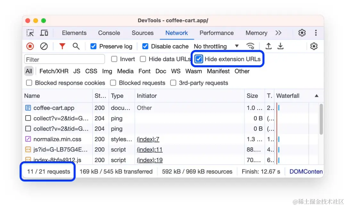Filter requests by Wasm
Screen dimensions: 346x207
click(x=194, y=71)
